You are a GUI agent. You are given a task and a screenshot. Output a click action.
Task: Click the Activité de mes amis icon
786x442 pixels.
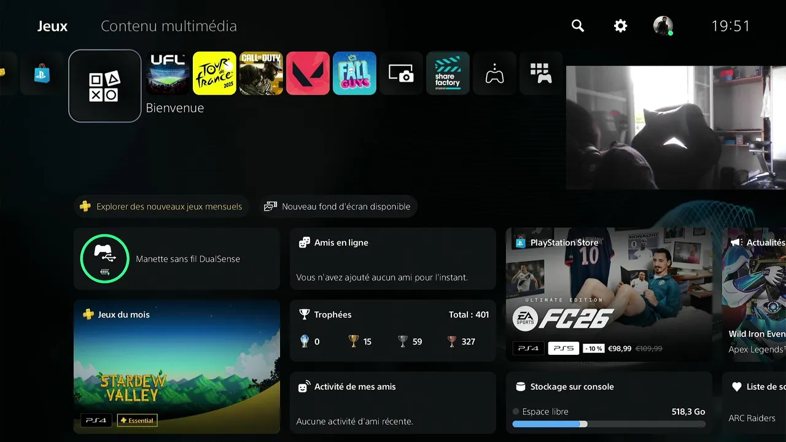(x=304, y=387)
